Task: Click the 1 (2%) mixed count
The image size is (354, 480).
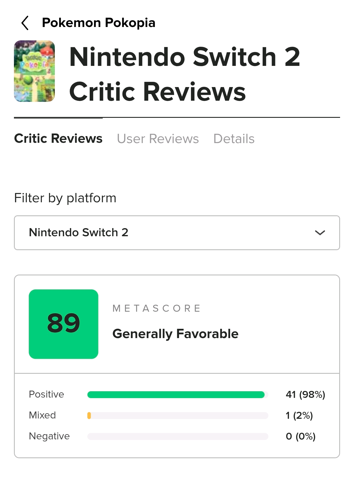Action: [x=299, y=416]
